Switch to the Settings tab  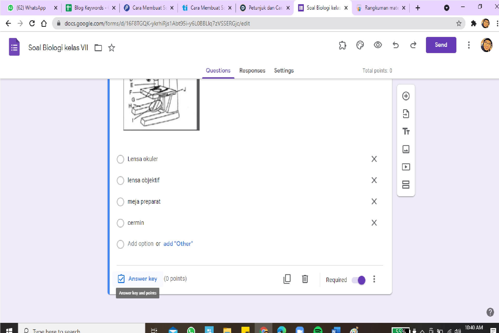(284, 71)
